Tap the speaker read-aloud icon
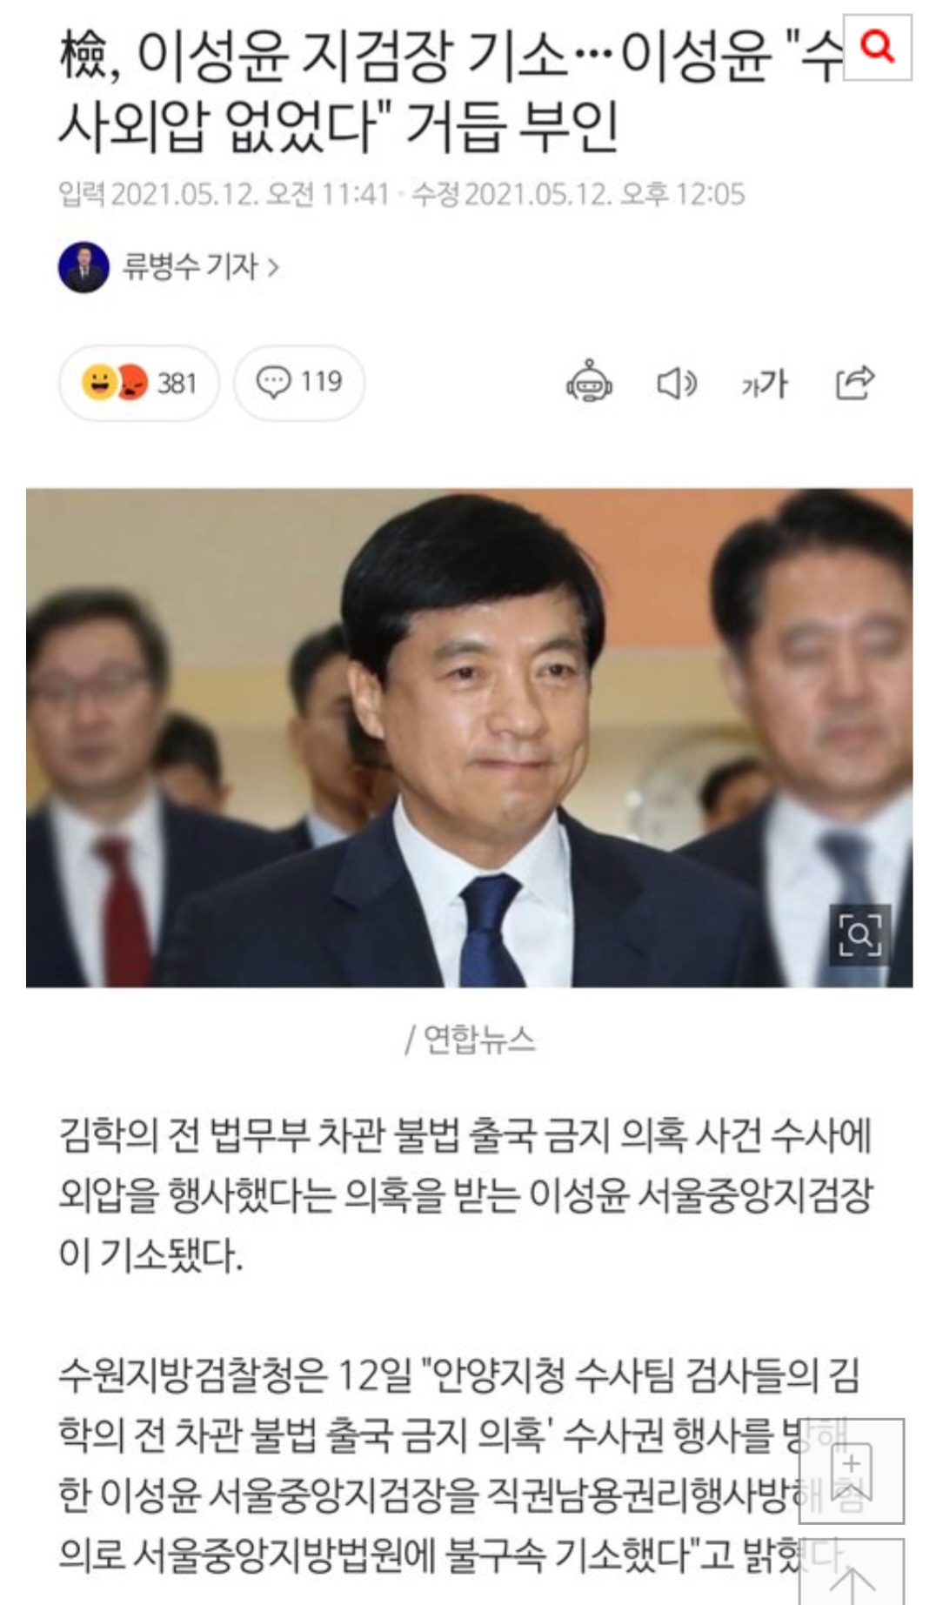936x1605 pixels. click(676, 383)
